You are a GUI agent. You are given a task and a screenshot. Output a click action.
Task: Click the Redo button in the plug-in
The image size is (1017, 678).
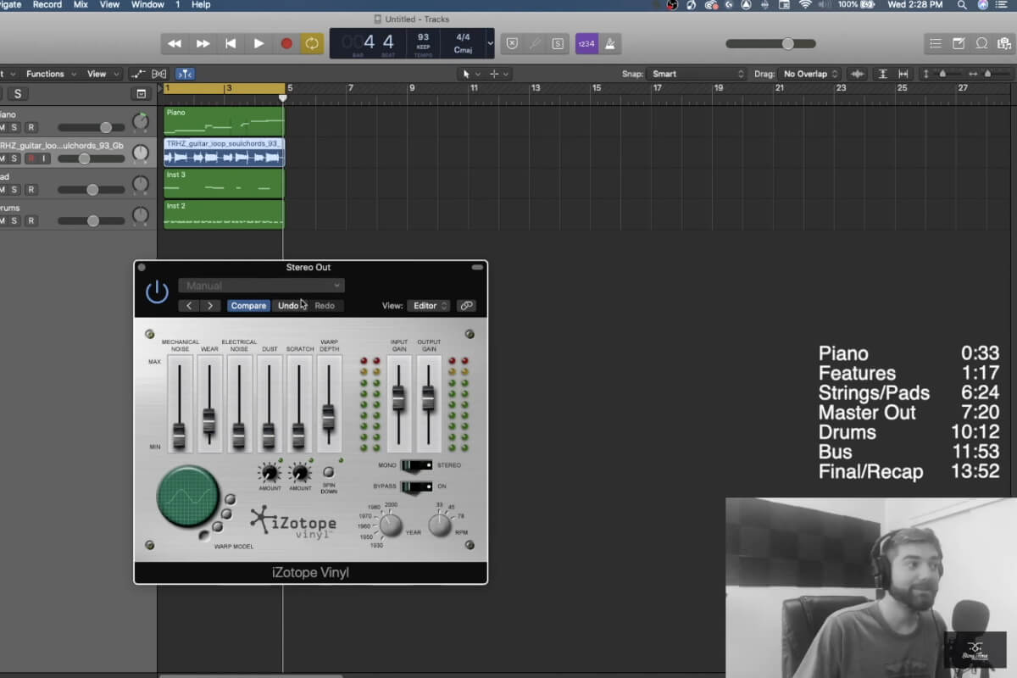coord(325,306)
